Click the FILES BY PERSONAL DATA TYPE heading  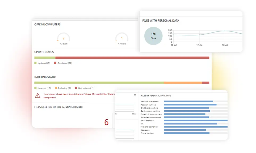point(156,96)
